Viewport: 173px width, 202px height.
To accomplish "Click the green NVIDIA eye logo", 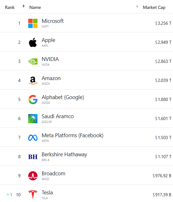I will (33, 61).
